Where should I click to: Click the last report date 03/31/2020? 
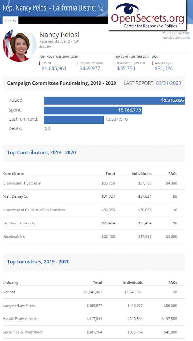[168, 83]
